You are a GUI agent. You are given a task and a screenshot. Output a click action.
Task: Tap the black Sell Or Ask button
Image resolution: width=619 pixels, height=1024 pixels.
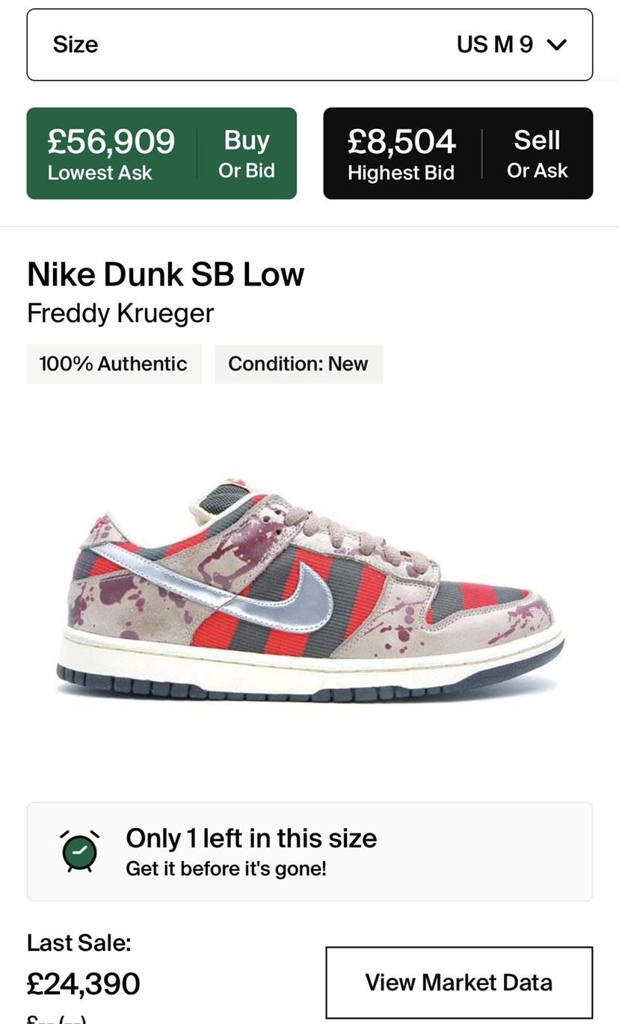[458, 153]
